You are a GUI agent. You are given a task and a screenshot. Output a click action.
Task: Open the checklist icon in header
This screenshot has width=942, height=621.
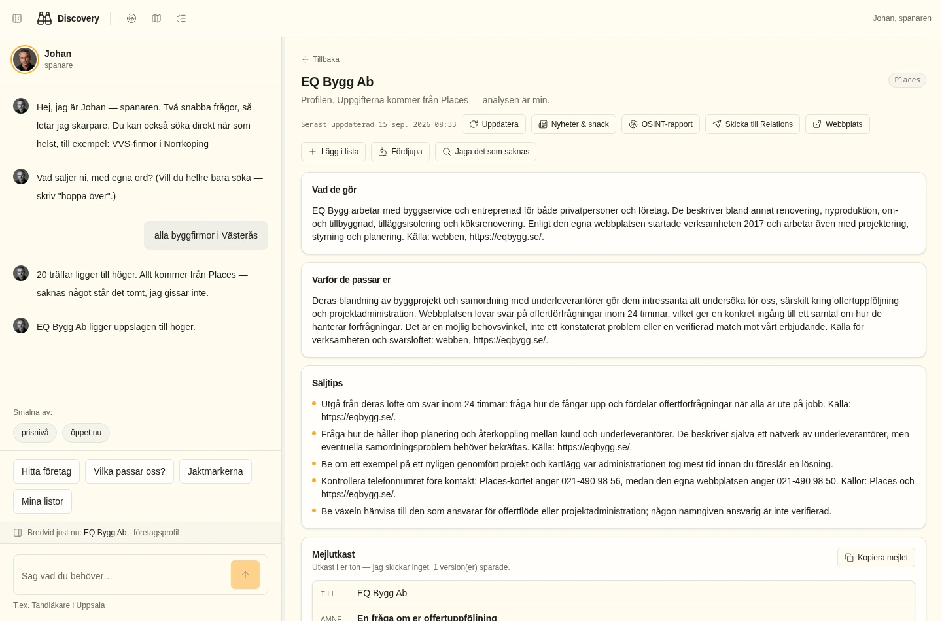click(x=181, y=18)
